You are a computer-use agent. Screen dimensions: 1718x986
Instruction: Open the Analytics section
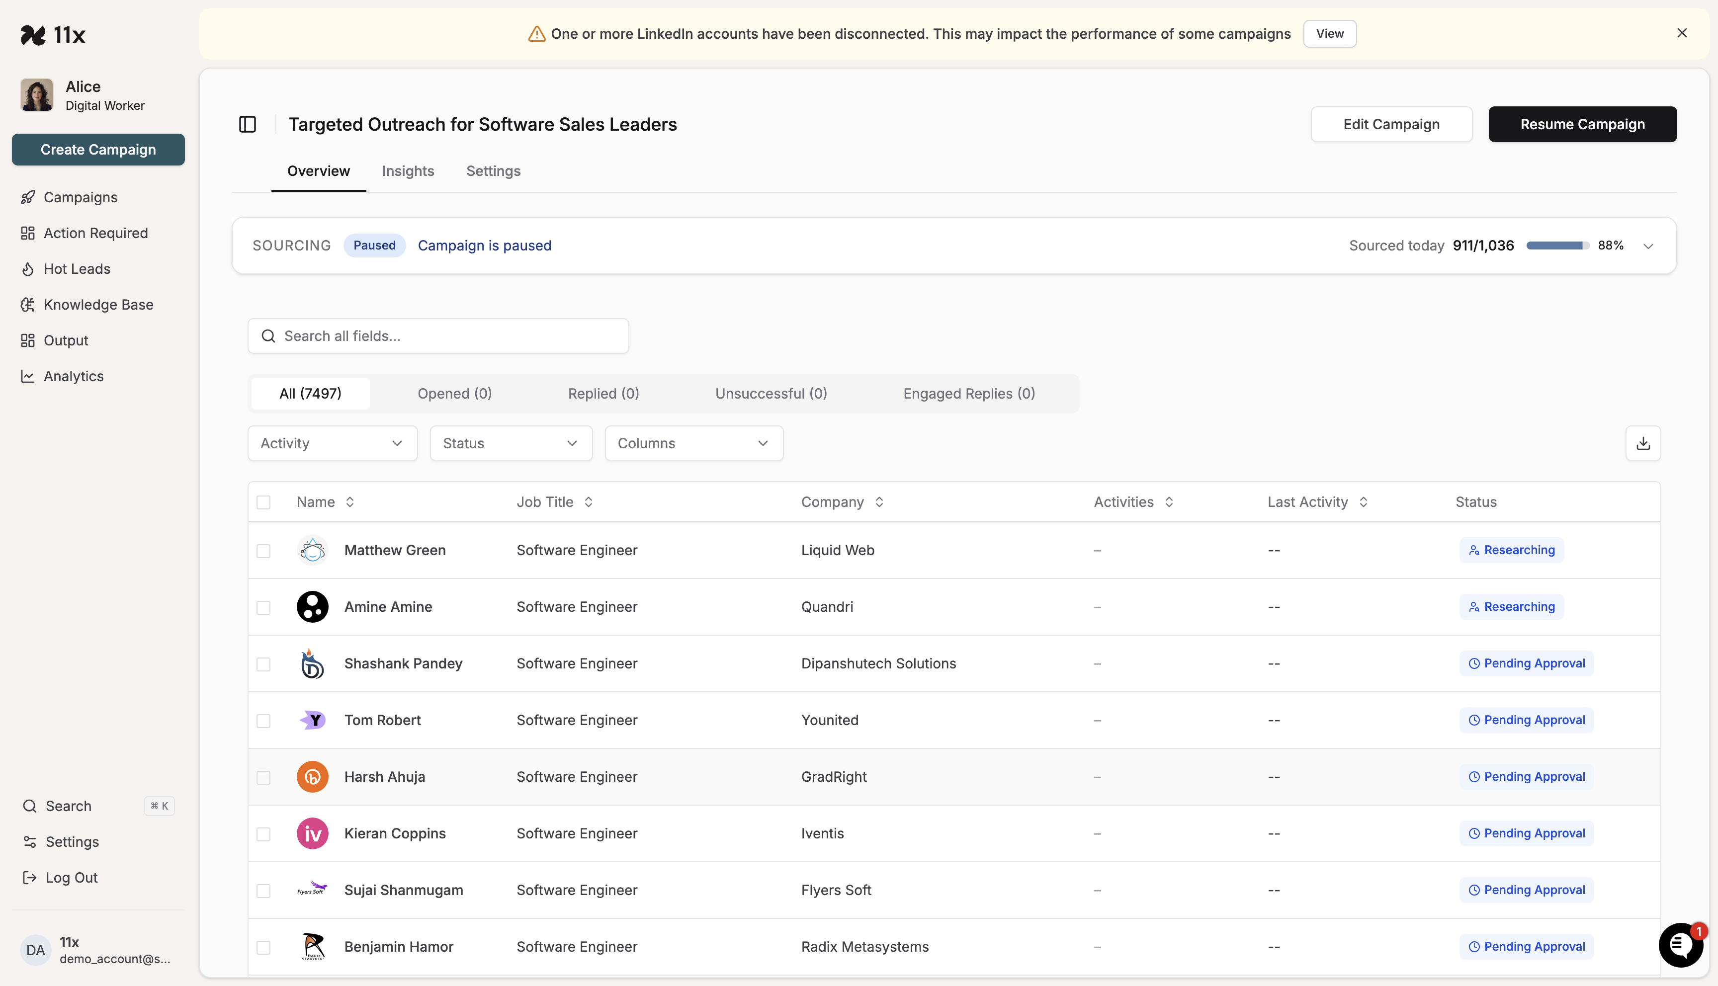click(x=73, y=376)
